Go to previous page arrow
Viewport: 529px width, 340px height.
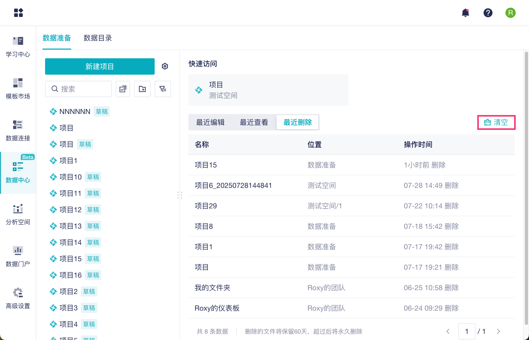pyautogui.click(x=448, y=332)
